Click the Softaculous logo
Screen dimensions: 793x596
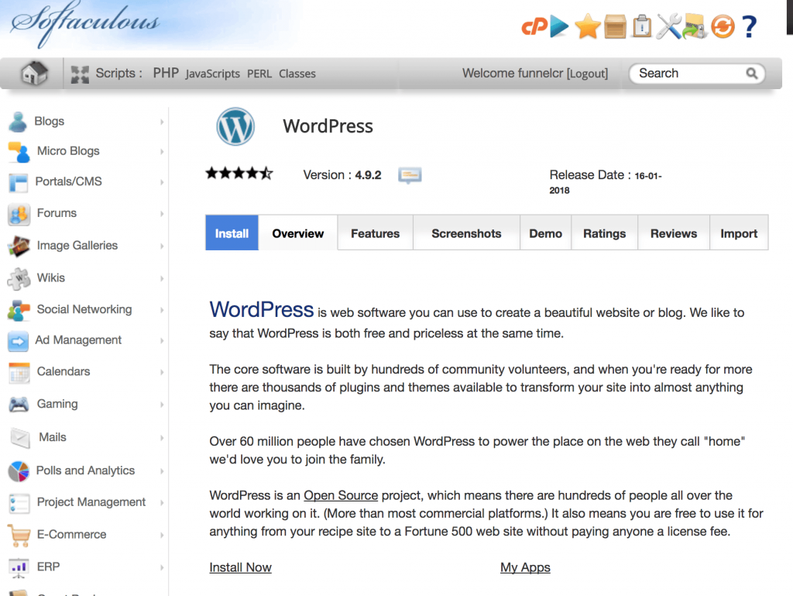pos(85,24)
